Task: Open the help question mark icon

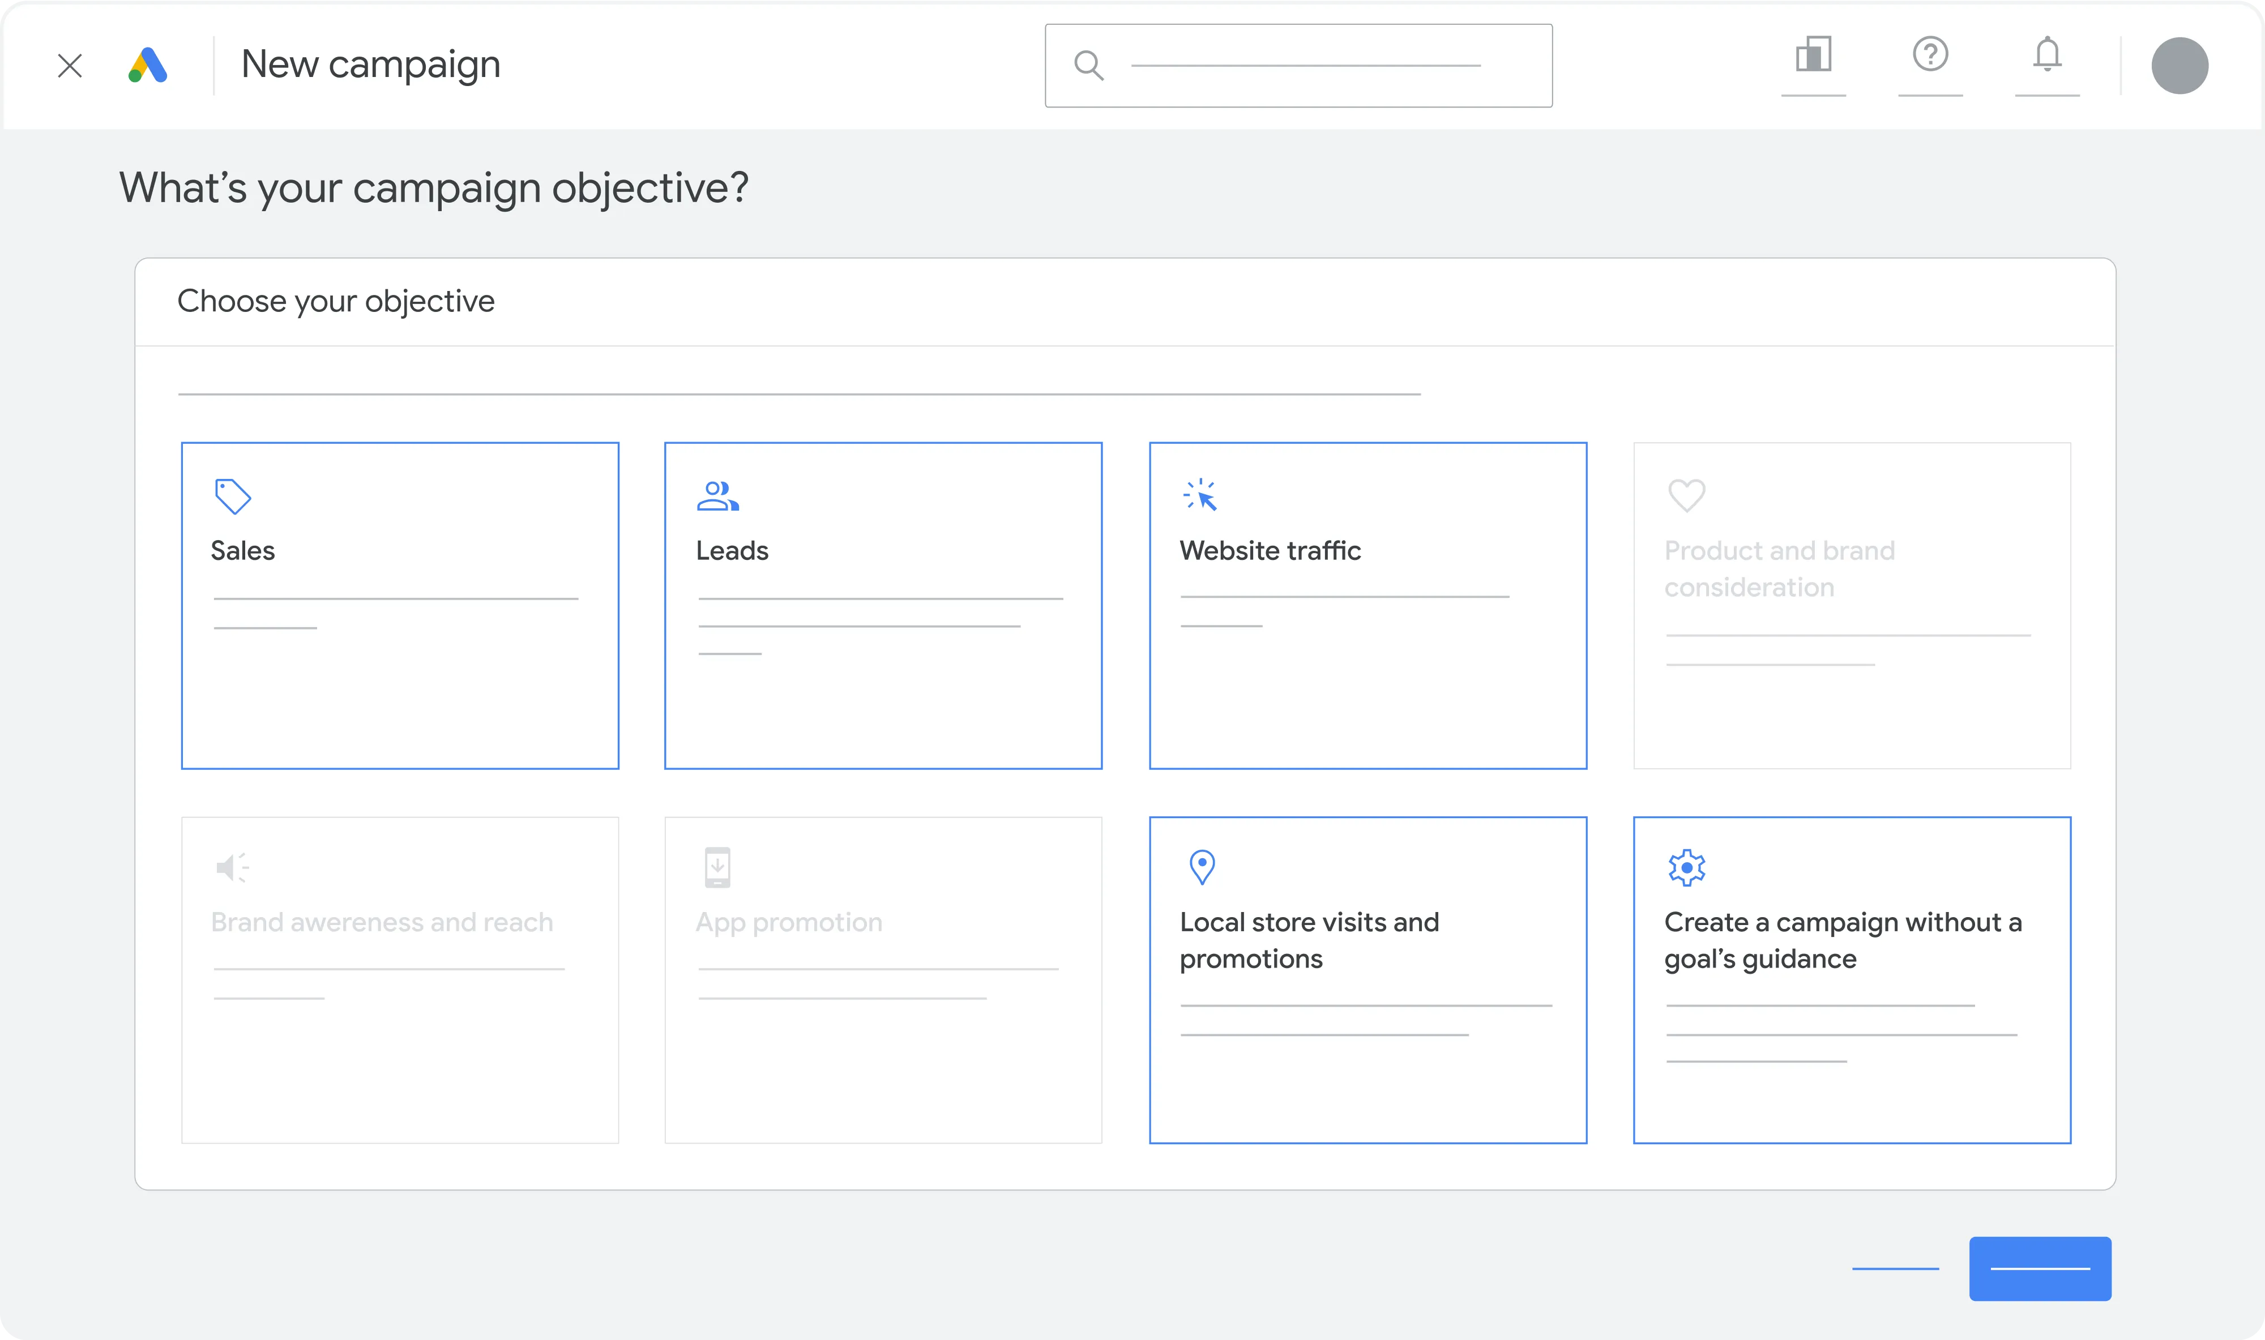Action: 1930,55
